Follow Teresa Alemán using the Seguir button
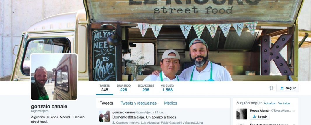The width and height of the screenshot is (311, 125). click(260, 117)
